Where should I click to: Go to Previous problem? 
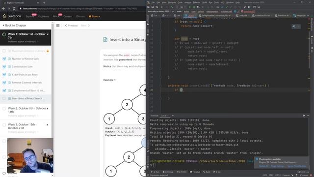[x=71, y=26]
